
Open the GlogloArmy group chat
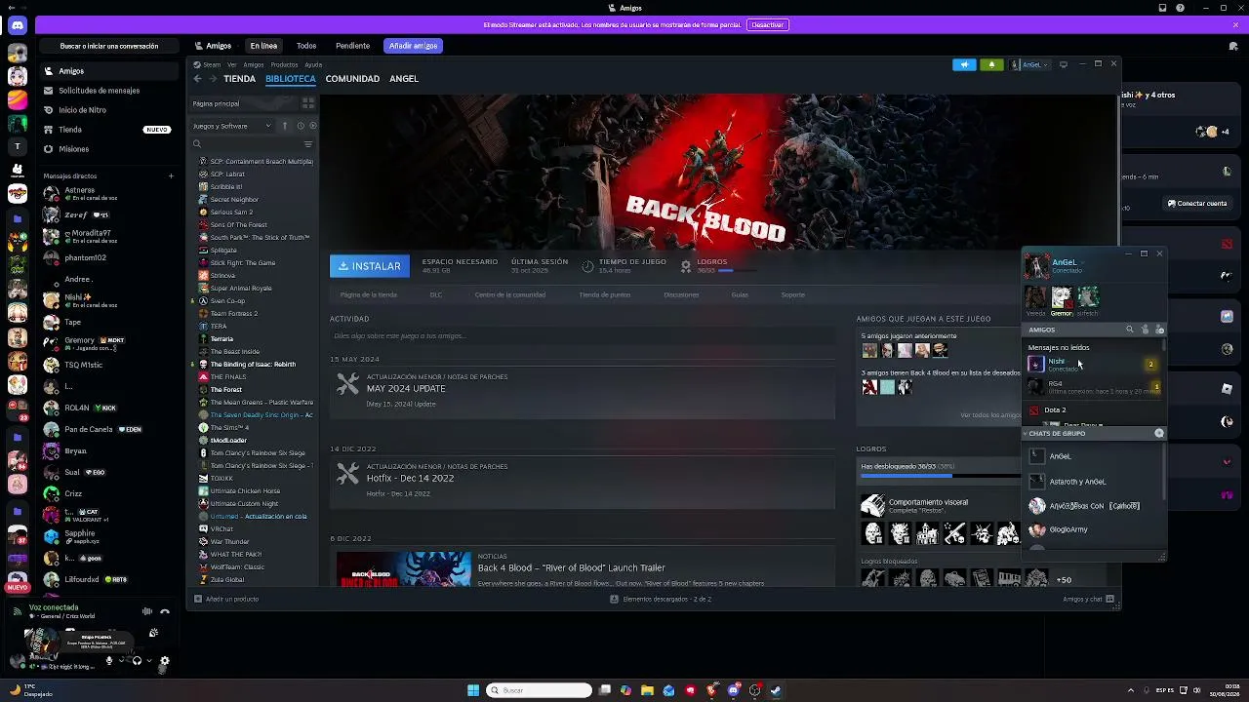(1093, 529)
